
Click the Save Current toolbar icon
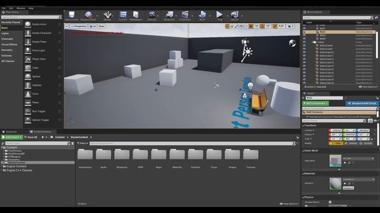[71, 16]
